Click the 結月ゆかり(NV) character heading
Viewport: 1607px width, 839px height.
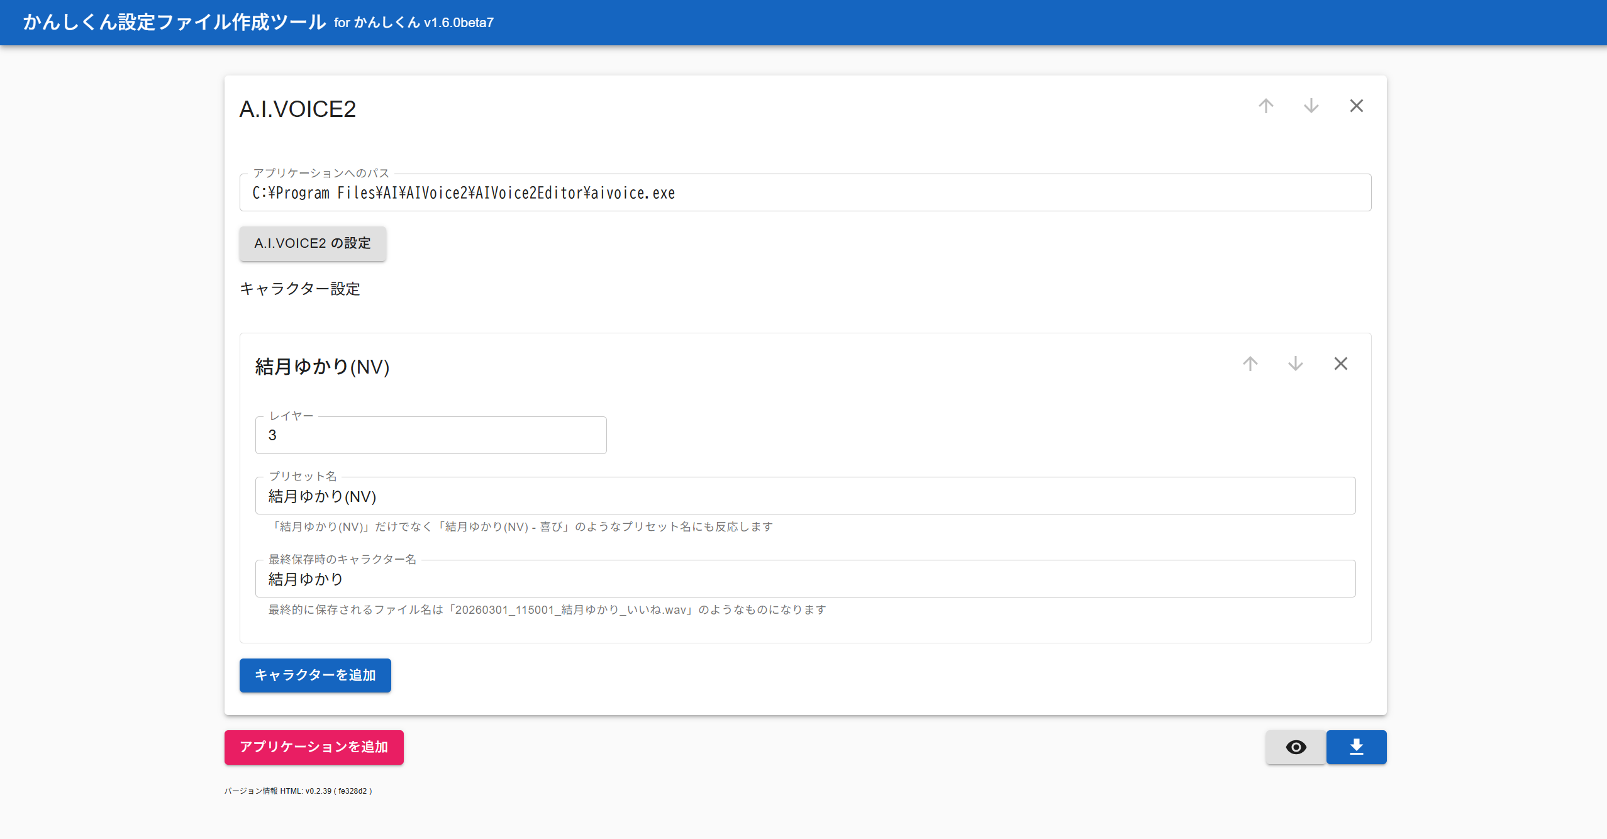click(322, 367)
